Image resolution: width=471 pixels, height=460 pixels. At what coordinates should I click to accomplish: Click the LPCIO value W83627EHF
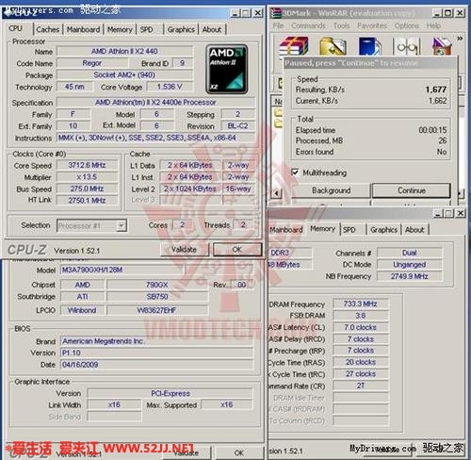[157, 310]
